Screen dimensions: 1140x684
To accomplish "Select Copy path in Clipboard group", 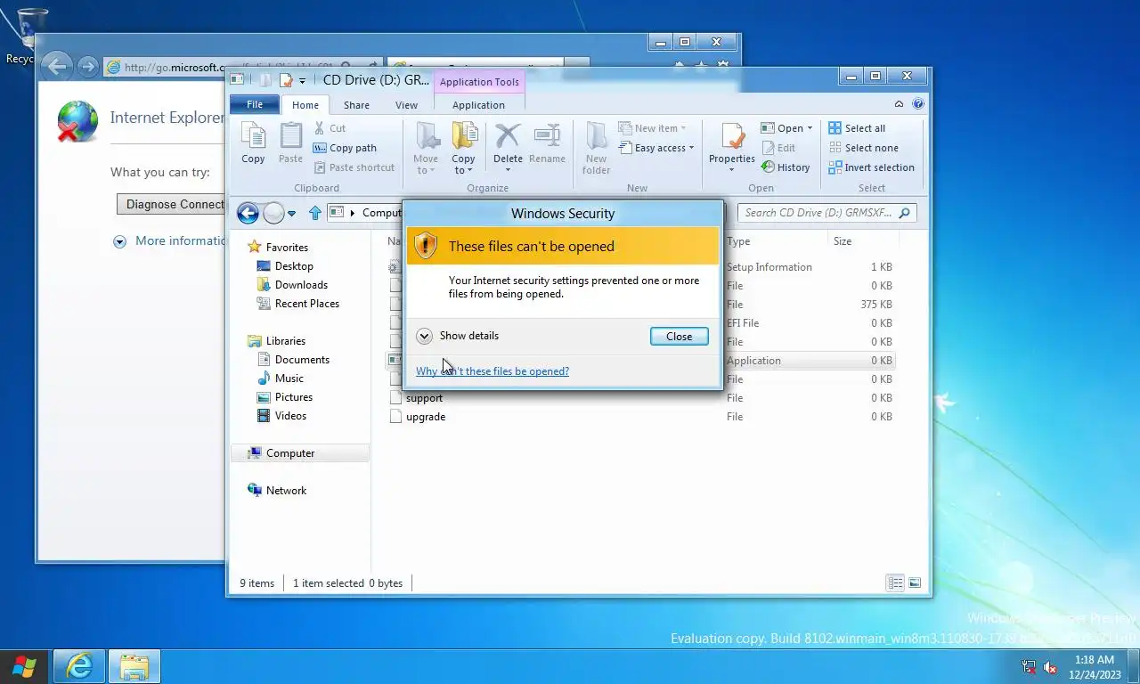I will coord(345,148).
